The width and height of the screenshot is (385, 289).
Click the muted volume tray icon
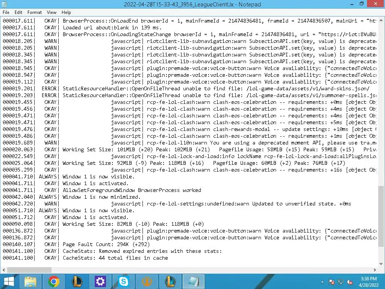click(350, 282)
